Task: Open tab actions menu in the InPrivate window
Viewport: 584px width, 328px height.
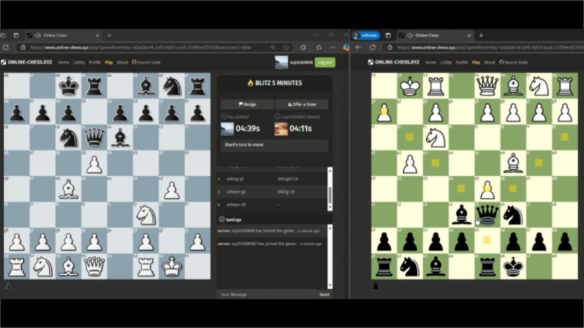Action: coord(388,36)
